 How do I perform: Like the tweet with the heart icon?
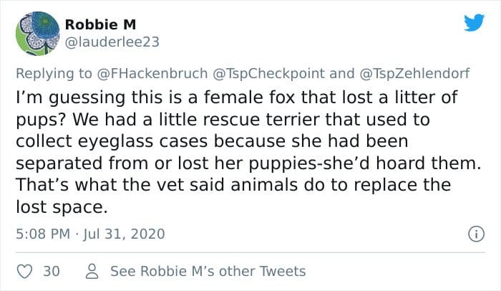[x=24, y=272]
